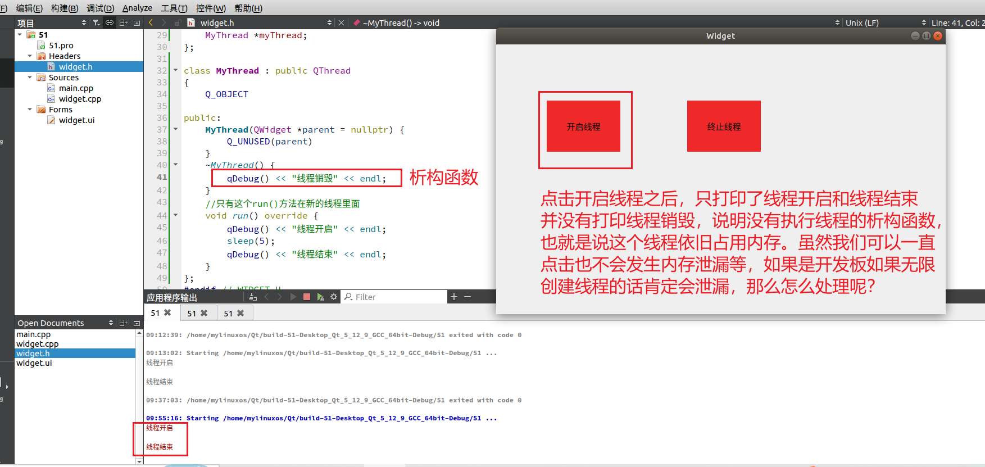
Task: Open the 调试(D) menu
Action: 101,8
